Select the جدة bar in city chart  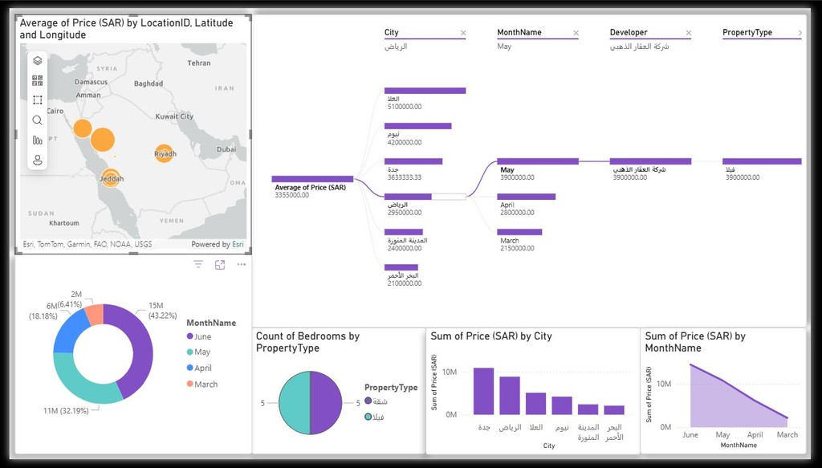point(483,392)
